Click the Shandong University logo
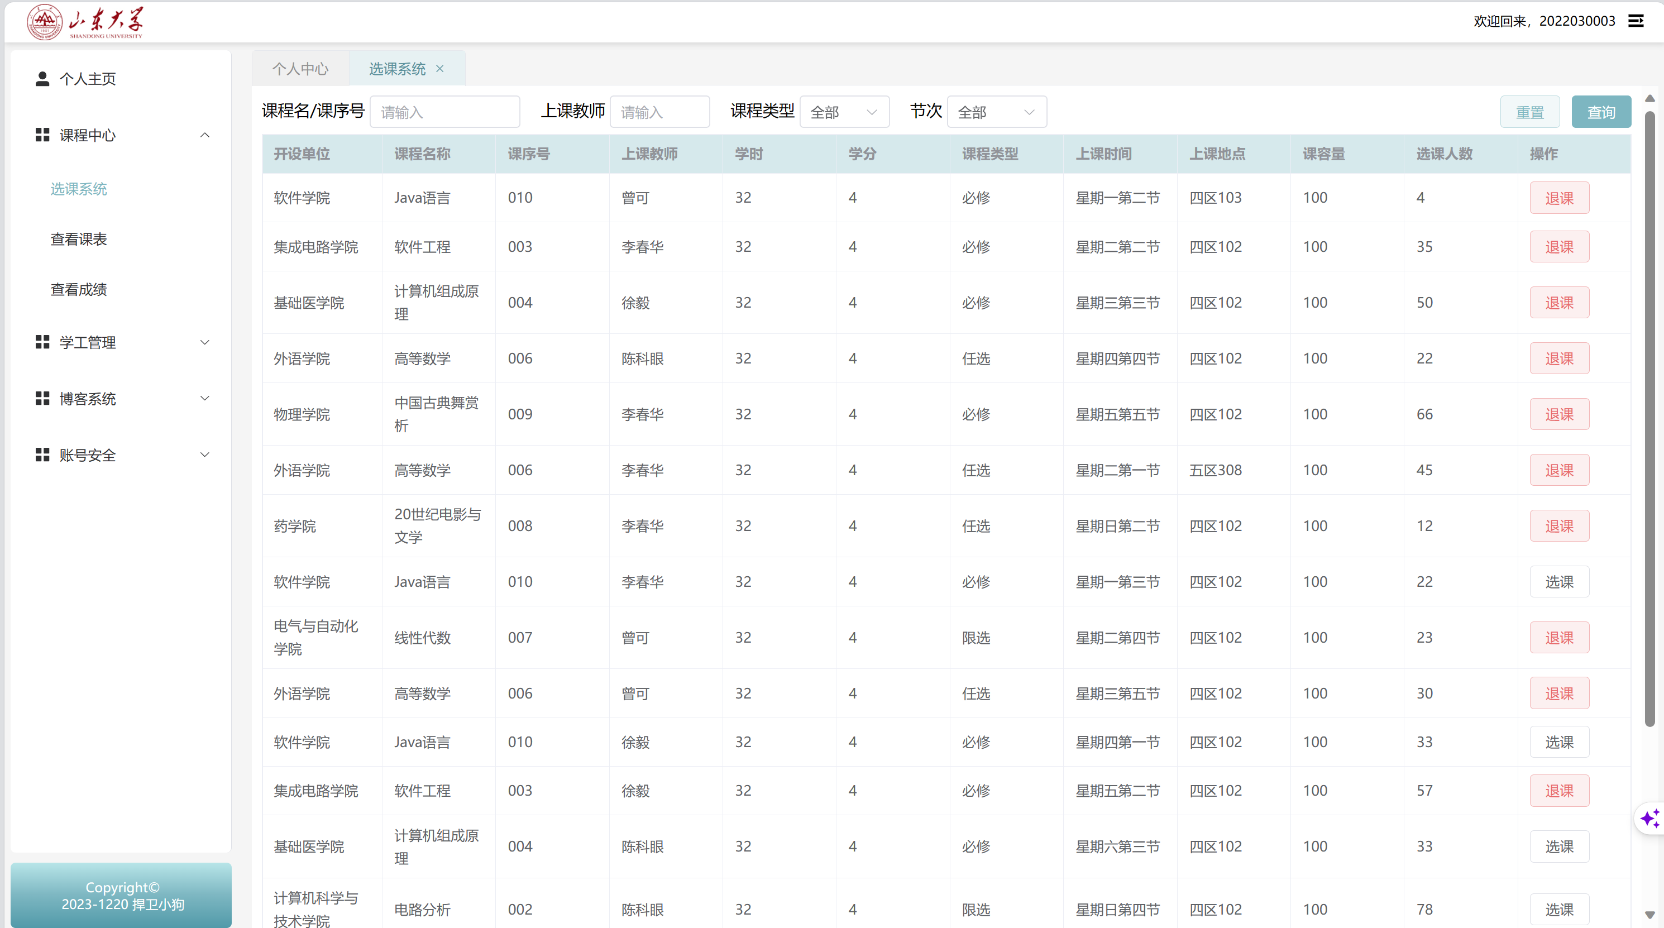The image size is (1664, 928). (85, 22)
